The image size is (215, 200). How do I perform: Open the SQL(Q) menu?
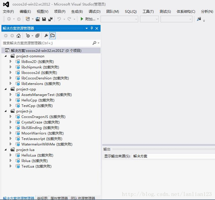click(131, 12)
